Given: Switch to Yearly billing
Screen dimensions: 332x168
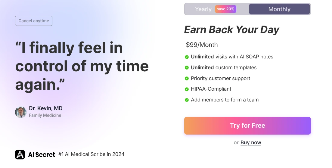Looking at the screenshot, I should pos(203,9).
